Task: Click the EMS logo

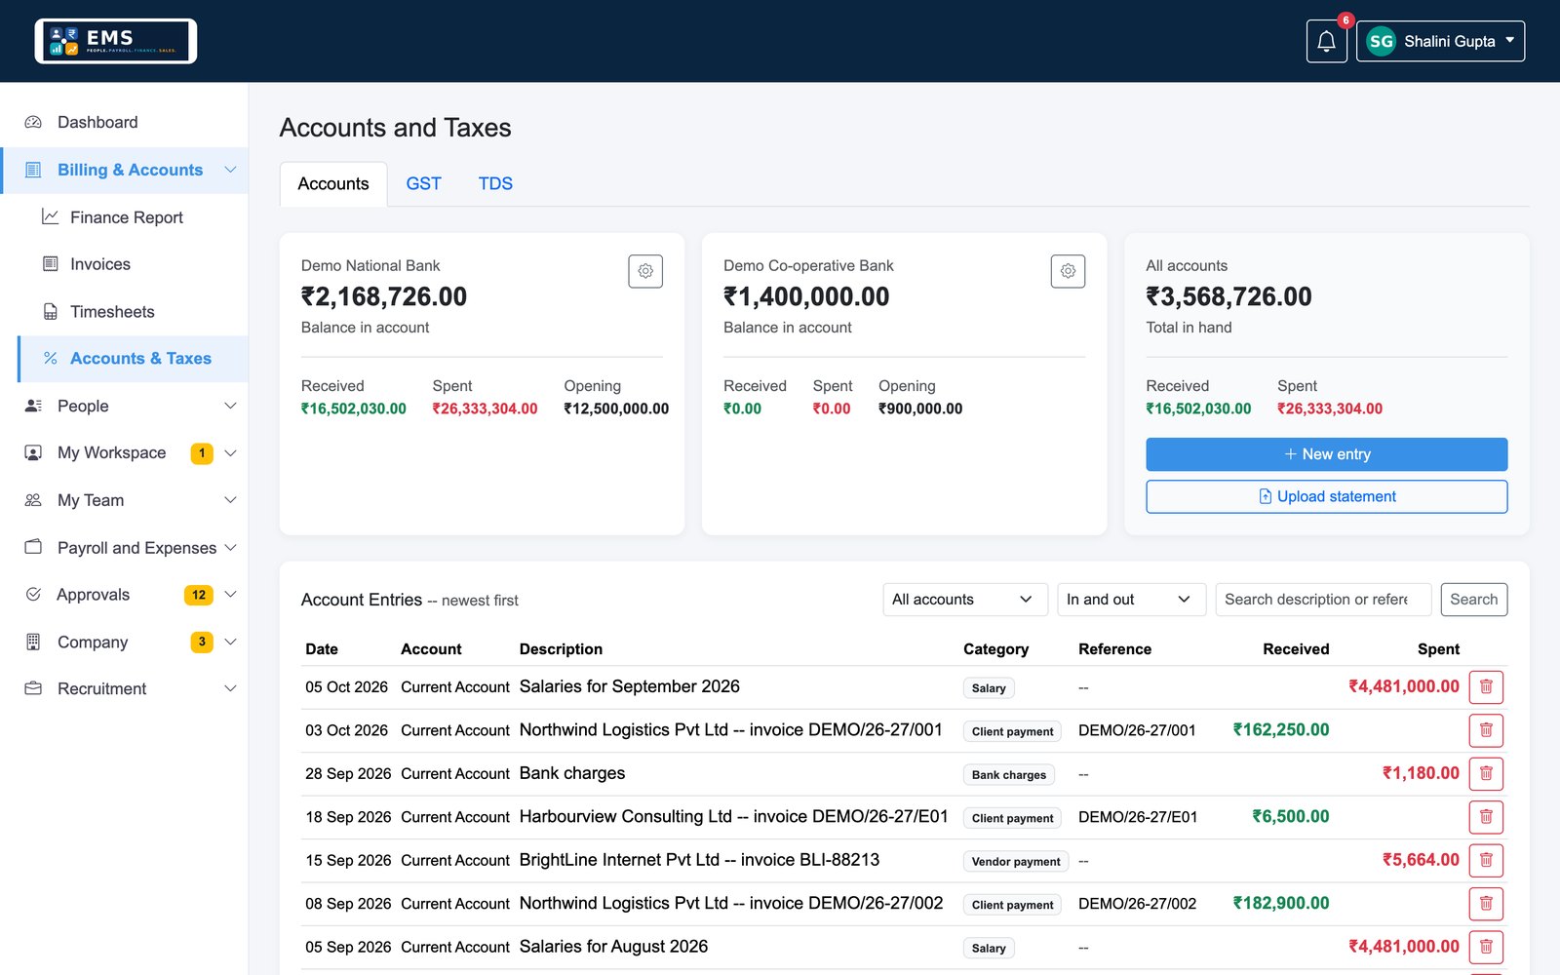Action: [x=116, y=41]
